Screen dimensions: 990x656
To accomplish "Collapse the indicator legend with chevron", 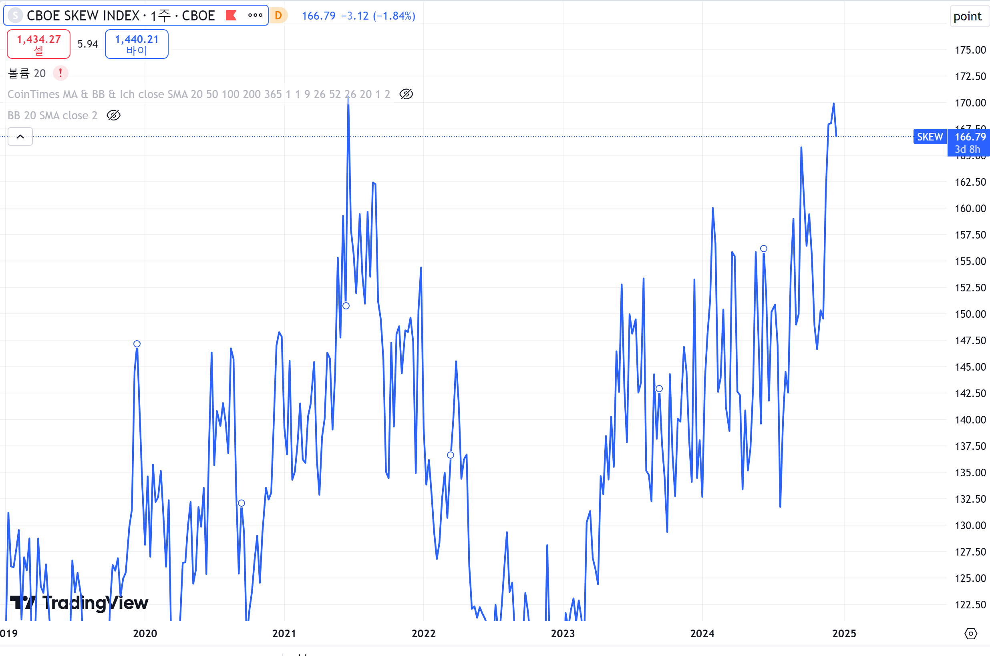I will 20,137.
